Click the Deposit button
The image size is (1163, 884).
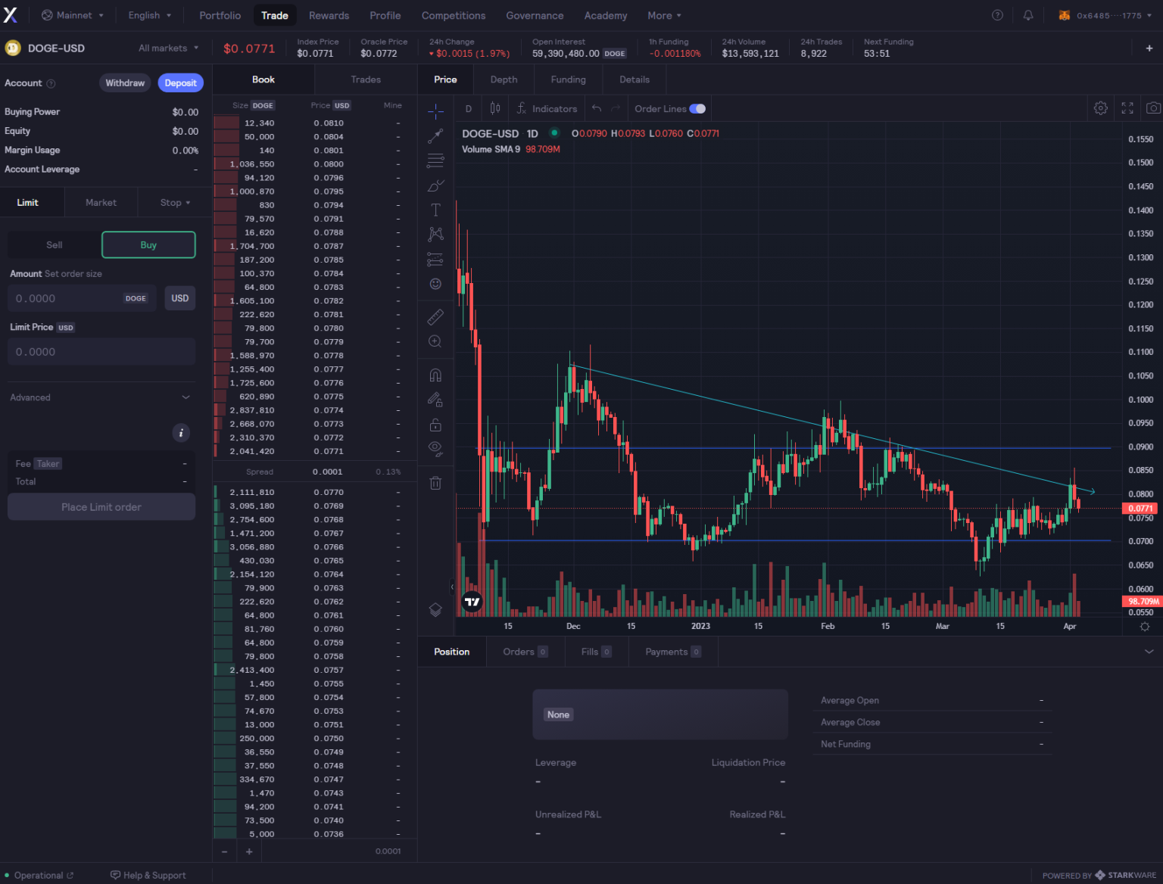click(180, 83)
